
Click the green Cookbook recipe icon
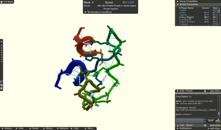click(x=1, y=82)
